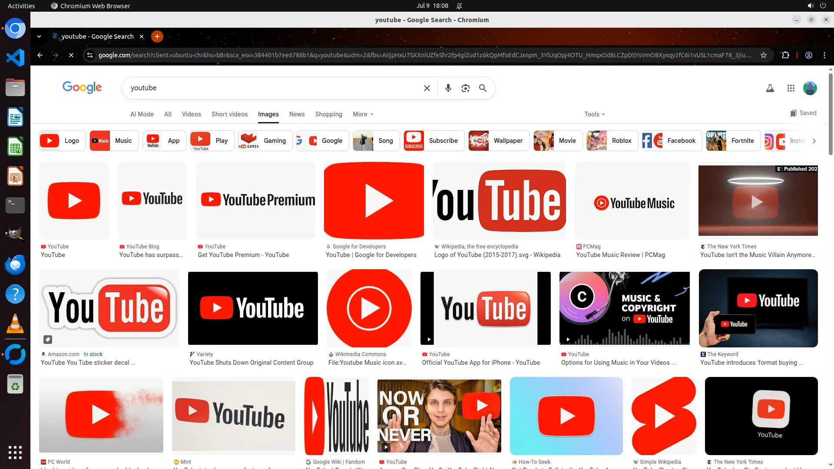
Task: Open the Tools dropdown
Action: click(x=594, y=114)
